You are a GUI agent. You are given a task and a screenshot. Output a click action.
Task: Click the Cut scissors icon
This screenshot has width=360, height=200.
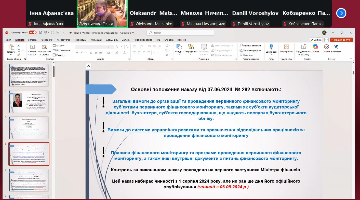[x=19, y=45]
